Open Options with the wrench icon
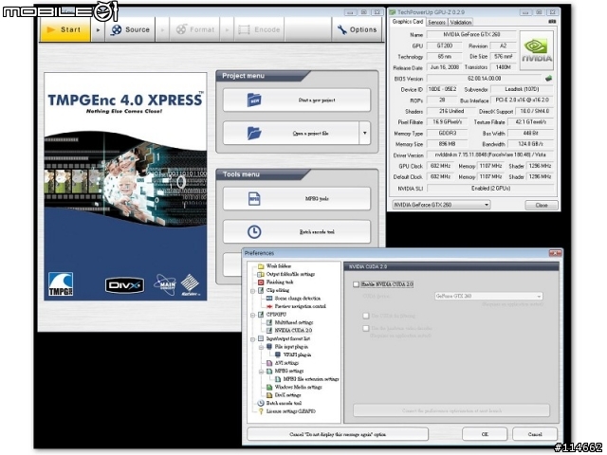 tap(357, 29)
